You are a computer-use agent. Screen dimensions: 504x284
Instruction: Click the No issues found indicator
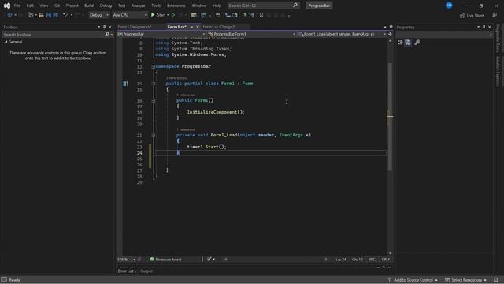165,260
